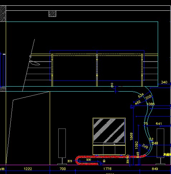Select the striped television screen
Image resolution: width=171 pixels, height=174 pixels.
coord(109,130)
